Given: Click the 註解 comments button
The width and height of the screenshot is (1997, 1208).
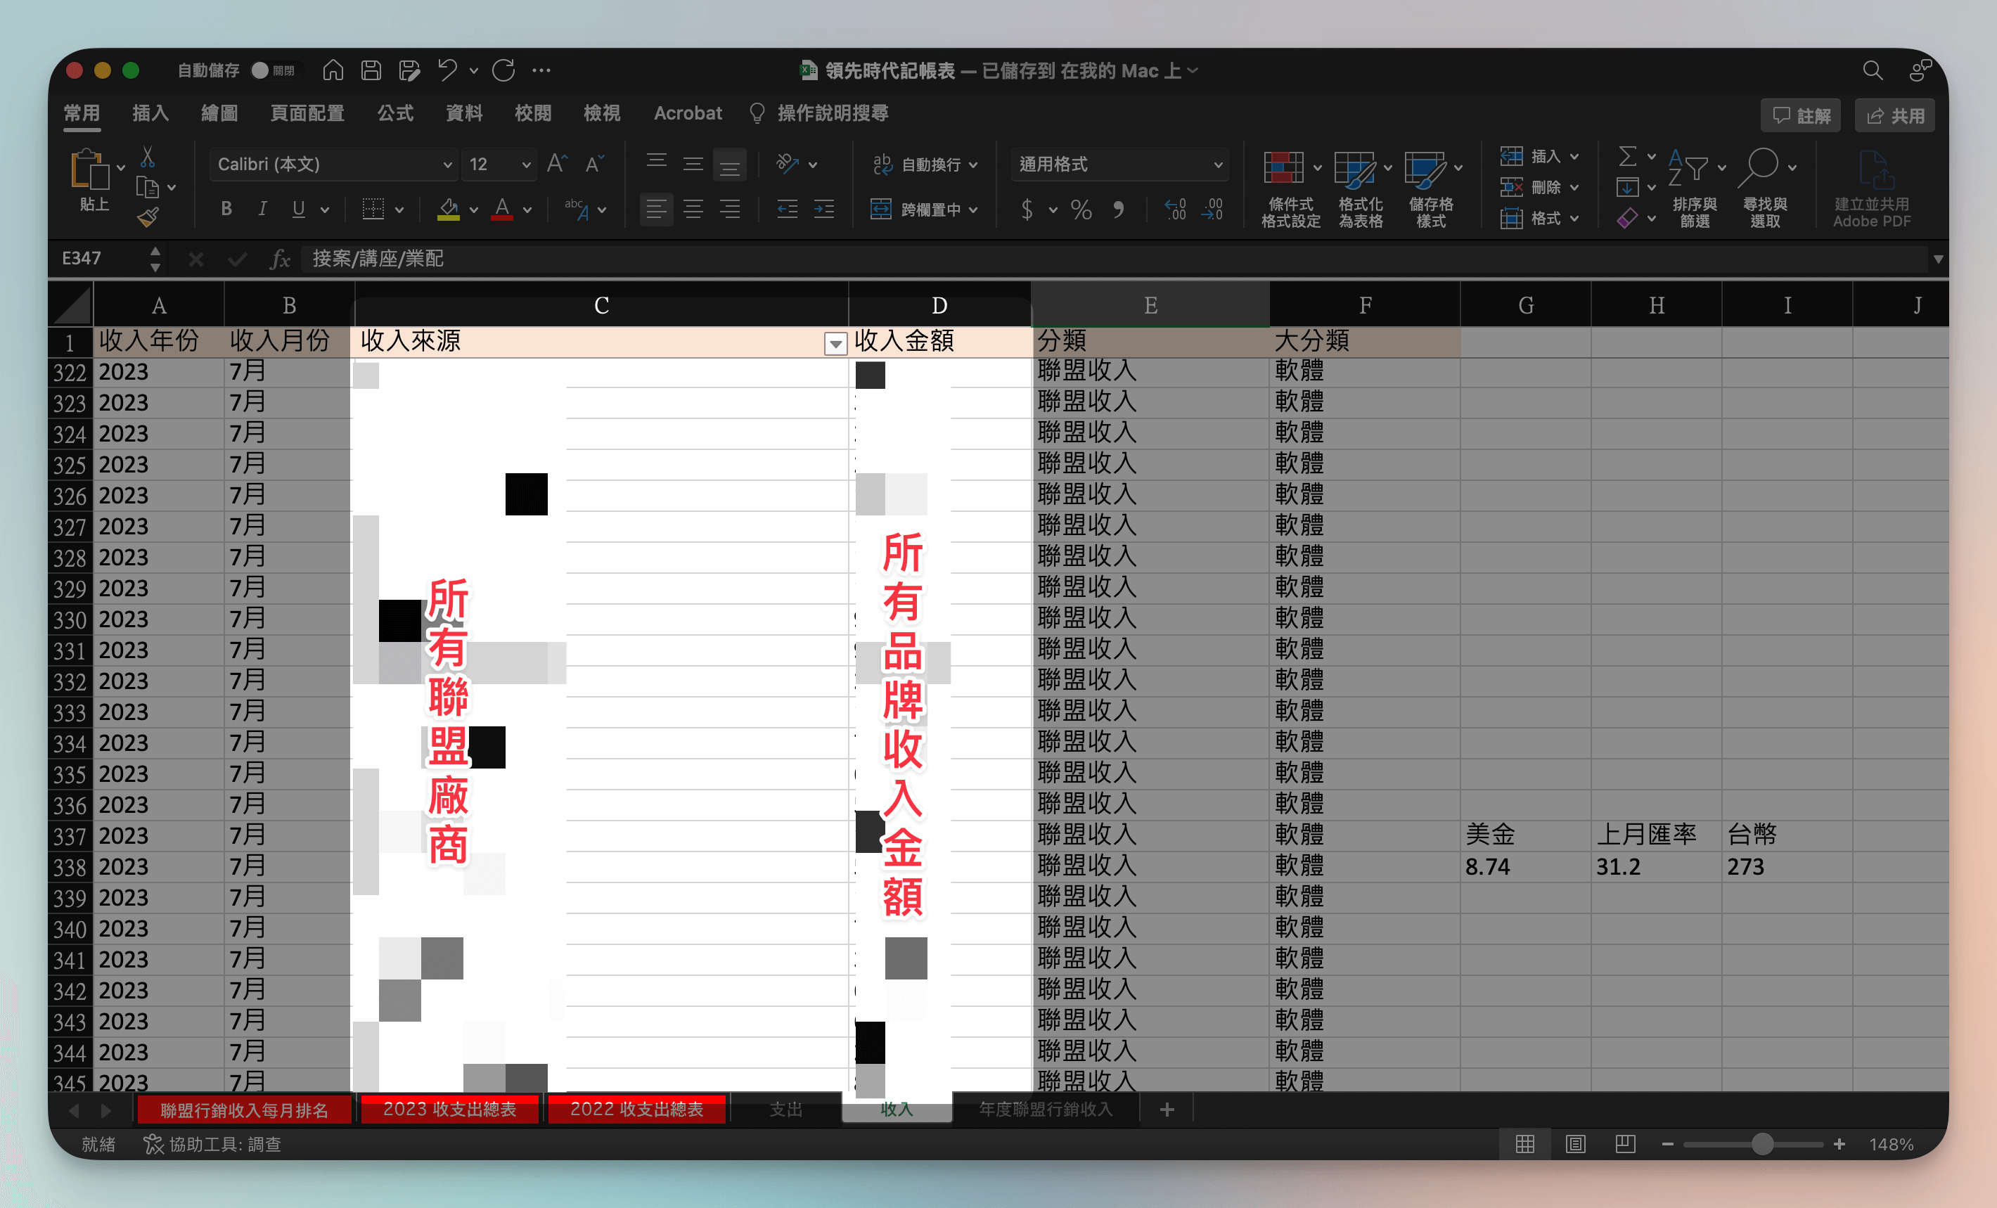Looking at the screenshot, I should click(1801, 116).
